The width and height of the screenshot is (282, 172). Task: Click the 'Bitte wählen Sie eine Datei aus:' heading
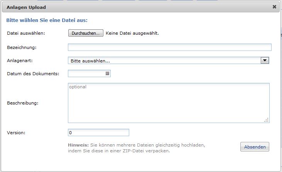47,20
